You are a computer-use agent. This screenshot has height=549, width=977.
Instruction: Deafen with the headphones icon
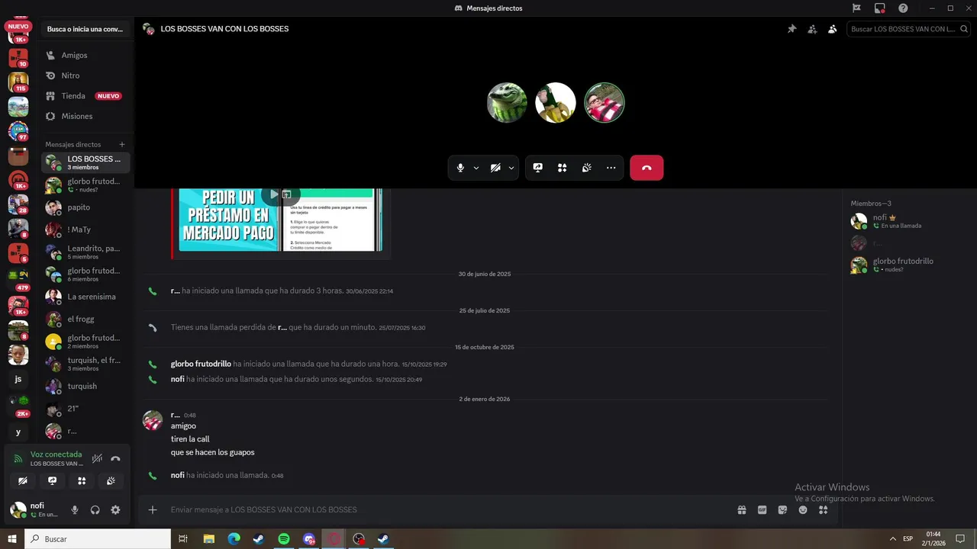[x=95, y=509]
